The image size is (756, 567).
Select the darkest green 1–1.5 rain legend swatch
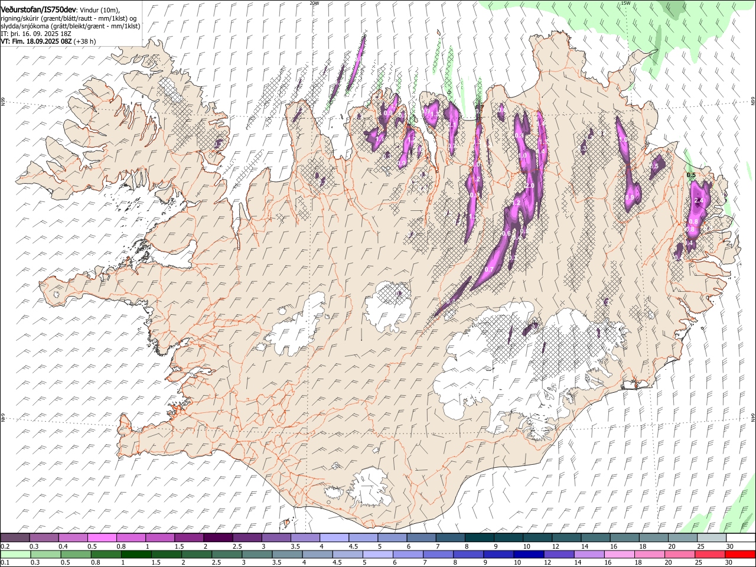coord(136,555)
